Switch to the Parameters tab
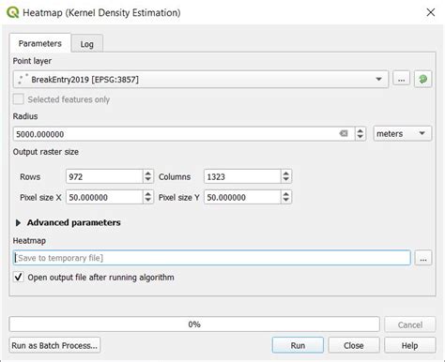The height and width of the screenshot is (362, 445). point(39,43)
